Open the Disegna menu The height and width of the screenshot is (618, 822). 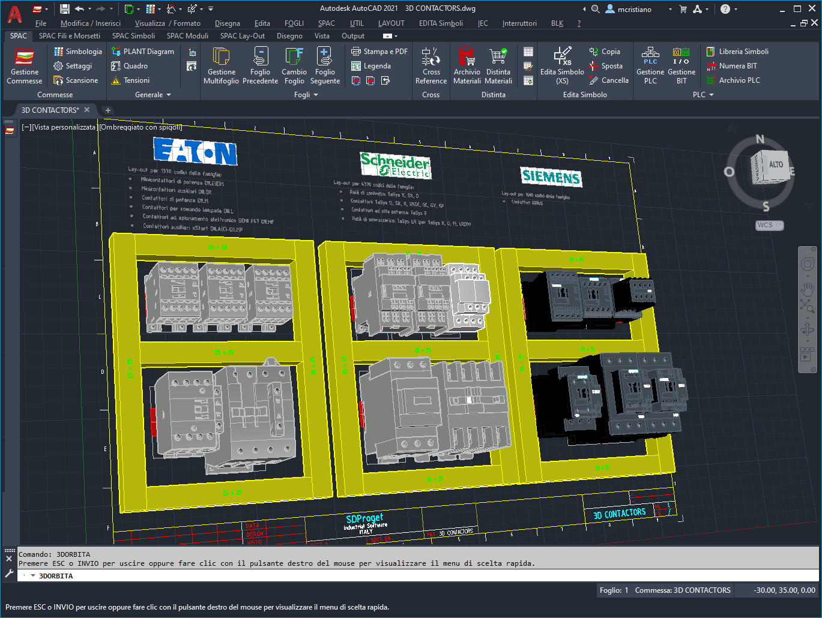[x=227, y=23]
